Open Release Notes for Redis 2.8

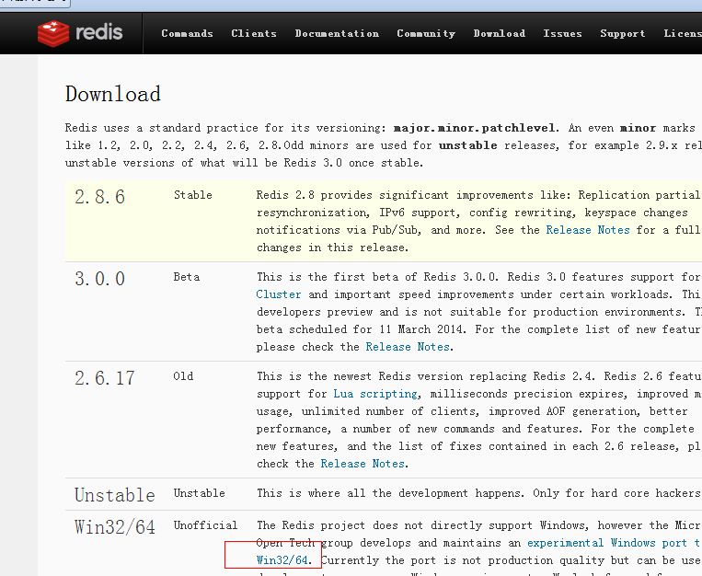coord(588,230)
